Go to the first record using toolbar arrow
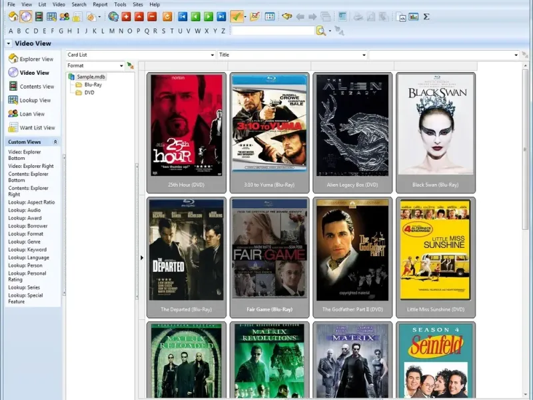The height and width of the screenshot is (400, 533). [182, 17]
